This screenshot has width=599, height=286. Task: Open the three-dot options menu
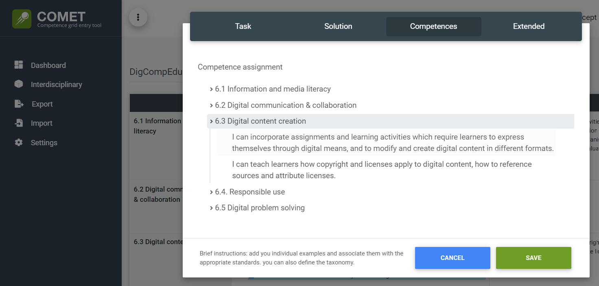(x=138, y=17)
